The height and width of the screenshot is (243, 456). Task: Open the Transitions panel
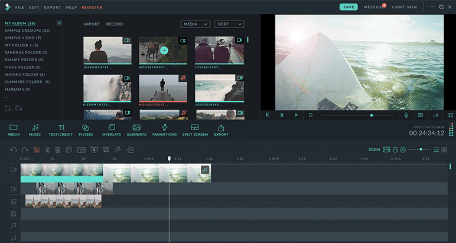(x=164, y=130)
